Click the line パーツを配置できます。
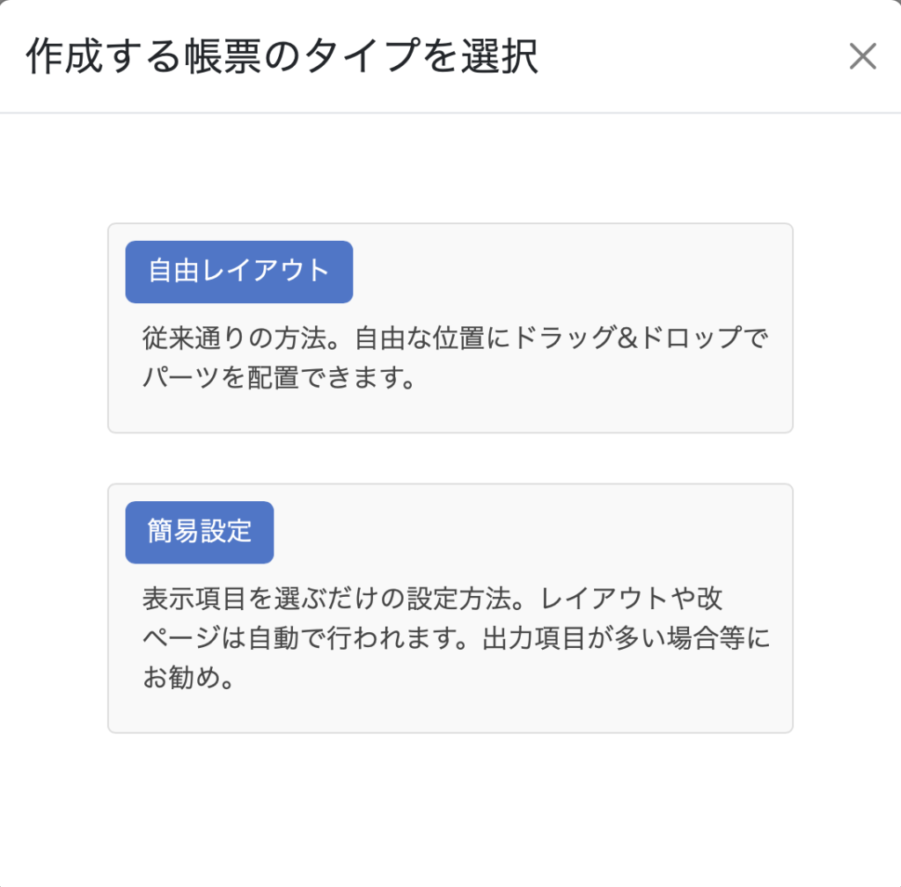The image size is (901, 887). (x=278, y=381)
